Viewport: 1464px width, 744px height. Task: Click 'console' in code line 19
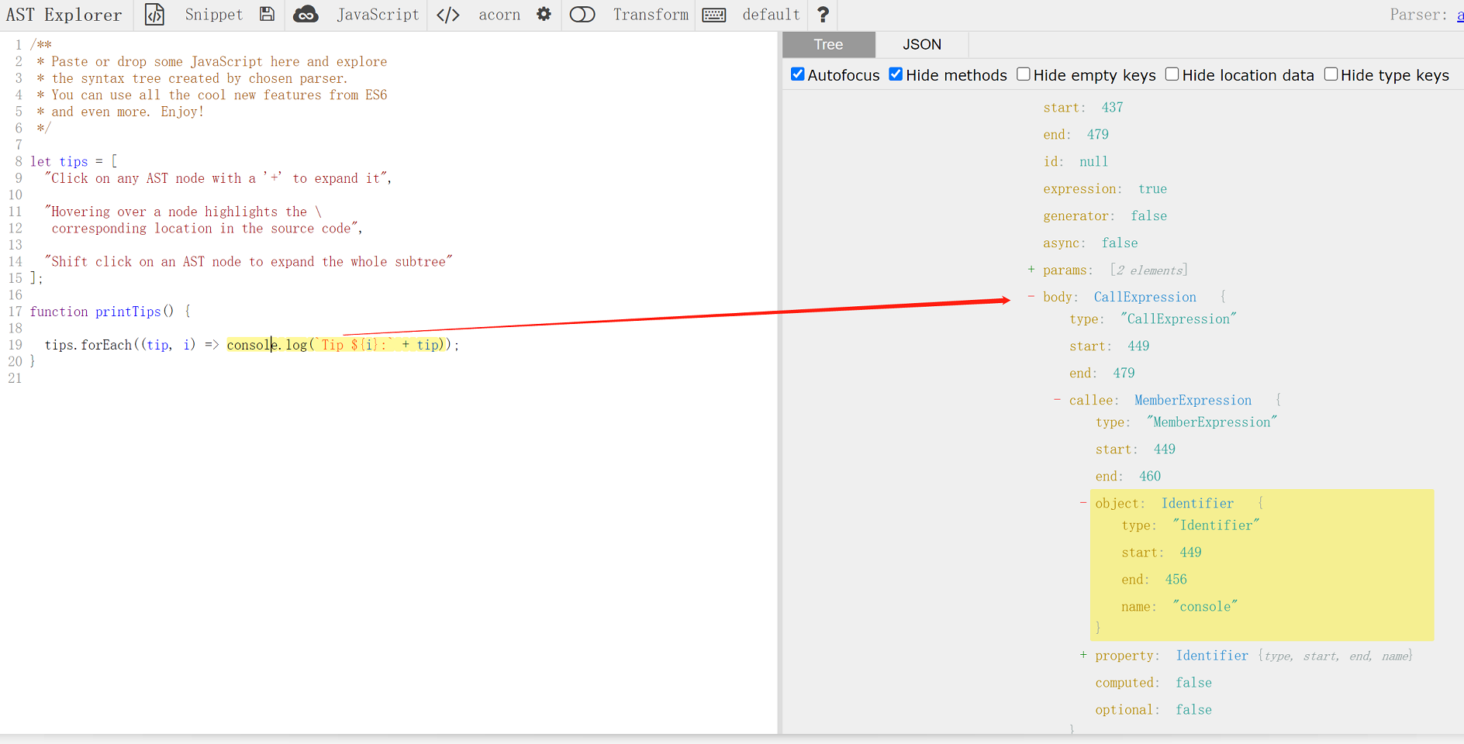[252, 345]
